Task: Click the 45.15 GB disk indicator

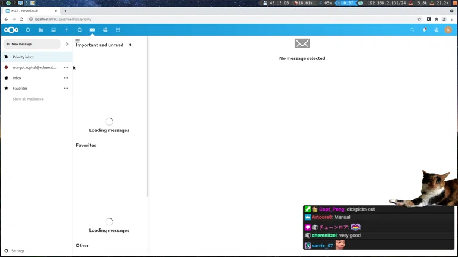Action: 276,3
